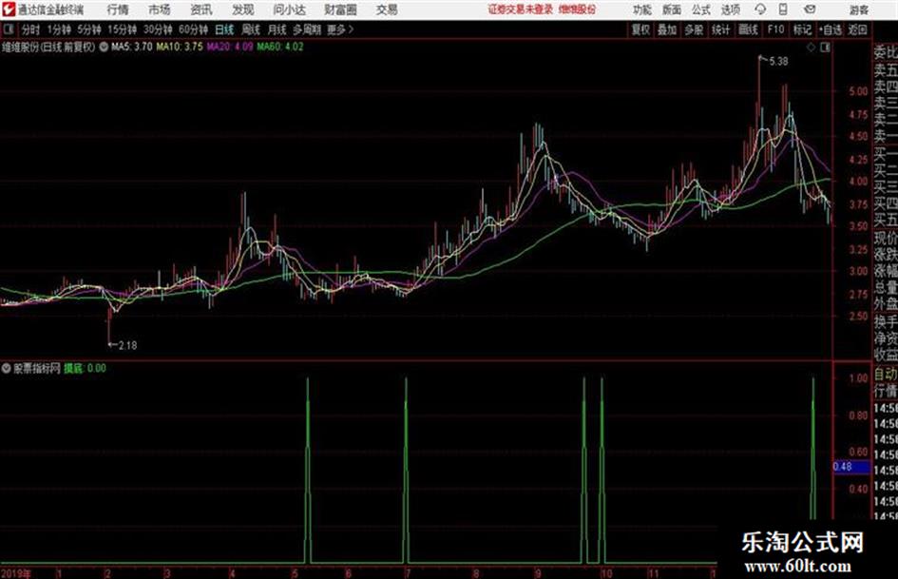Switch to 1分钟 period
Viewport: 898px width, 579px height.
point(59,29)
